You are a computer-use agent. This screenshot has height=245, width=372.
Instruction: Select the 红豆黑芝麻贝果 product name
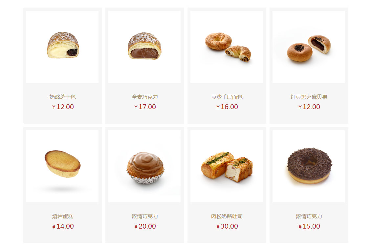309,97
